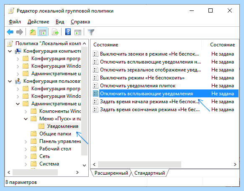This screenshot has width=244, height=191.
Task: Collapse the Меню «Пуск» node
Action: (x=26, y=119)
